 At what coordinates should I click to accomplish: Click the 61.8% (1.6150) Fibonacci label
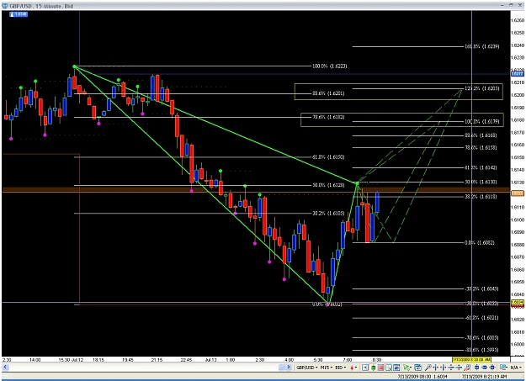point(328,157)
